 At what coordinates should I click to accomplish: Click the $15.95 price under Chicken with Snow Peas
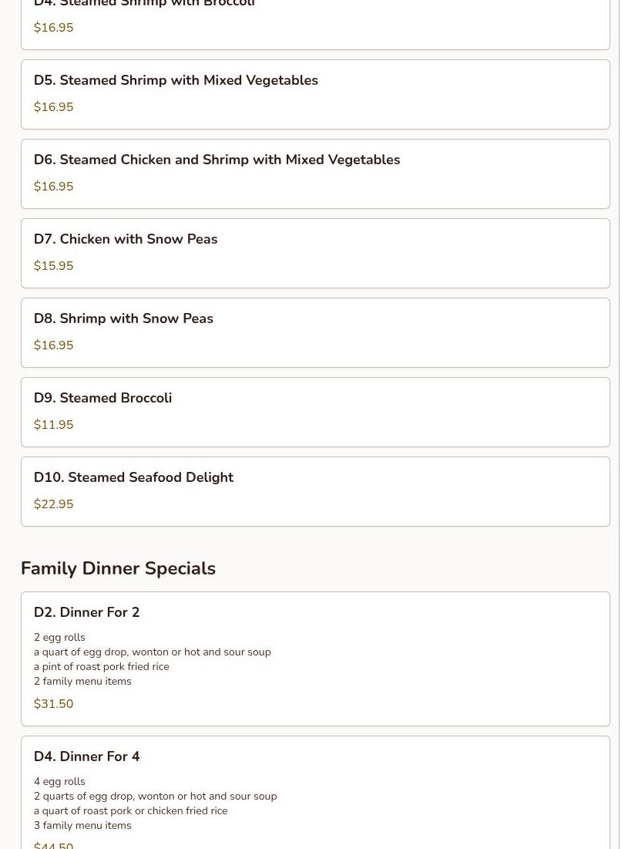54,266
